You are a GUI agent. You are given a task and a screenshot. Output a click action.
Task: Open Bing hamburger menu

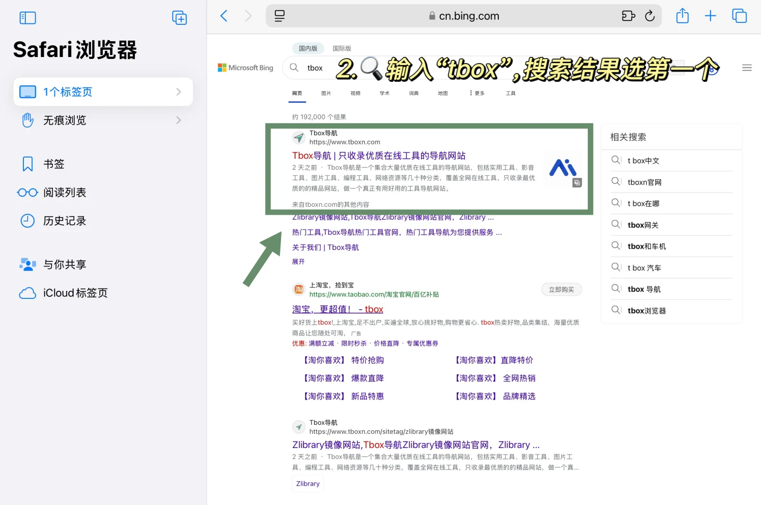[747, 68]
